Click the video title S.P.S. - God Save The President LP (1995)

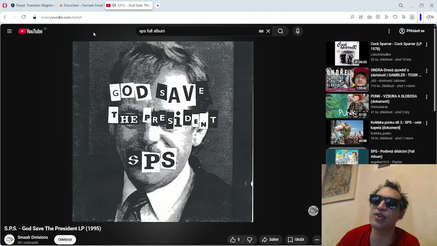click(53, 229)
